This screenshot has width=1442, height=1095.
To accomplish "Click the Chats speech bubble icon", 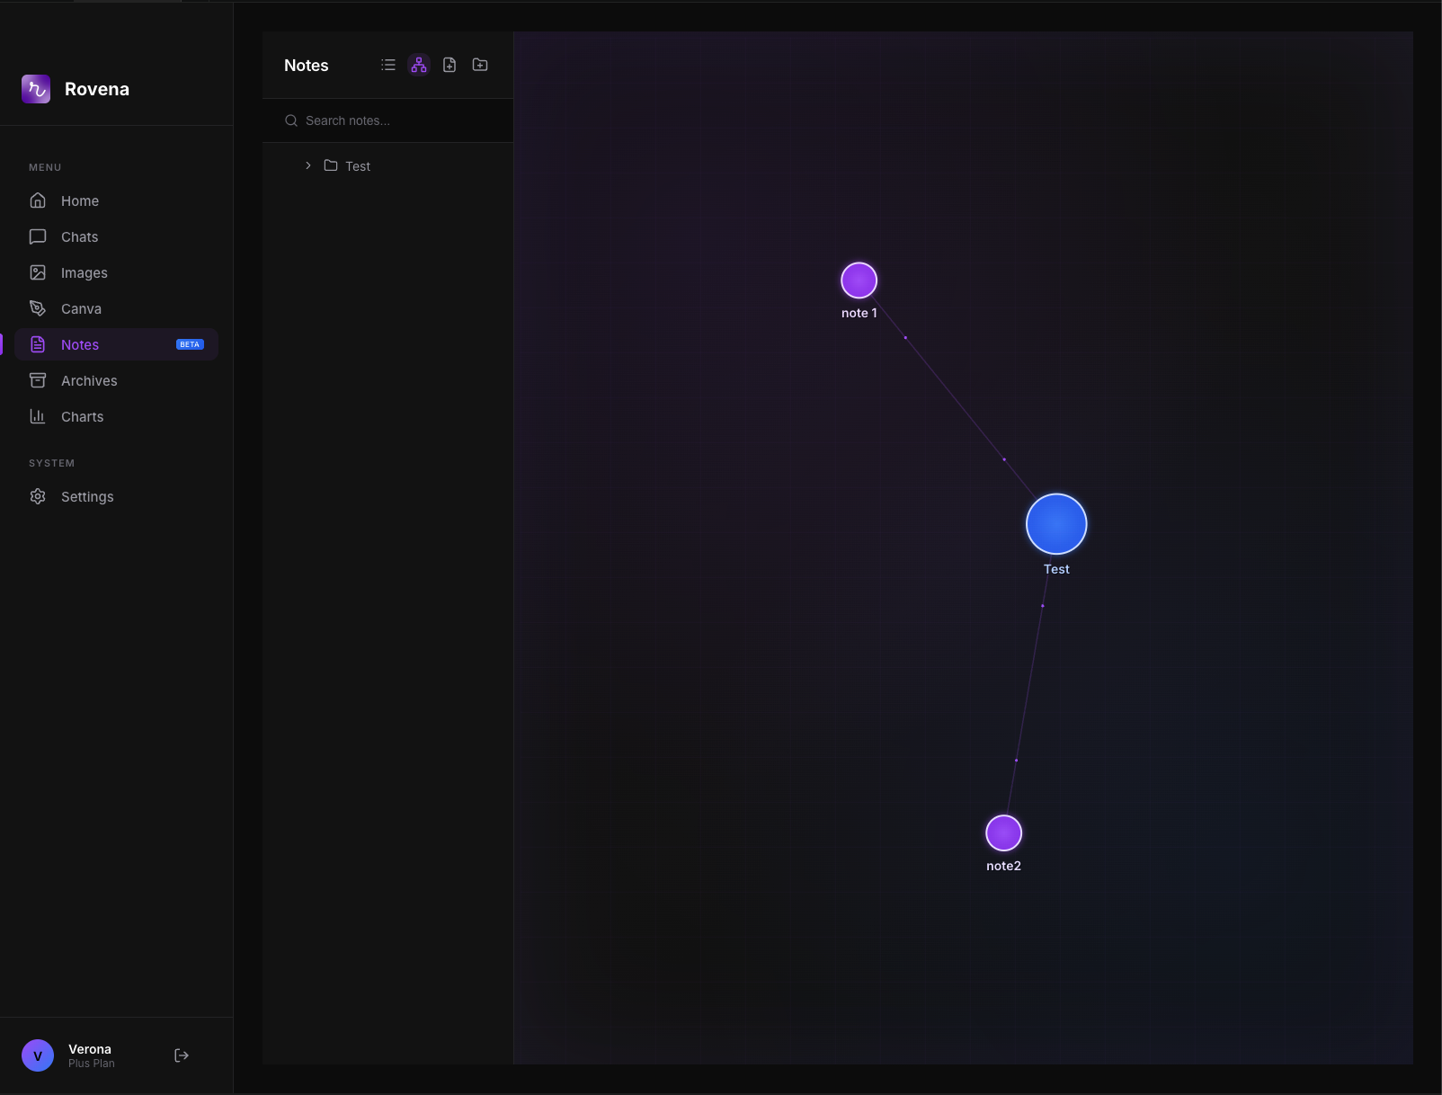I will coord(38,236).
